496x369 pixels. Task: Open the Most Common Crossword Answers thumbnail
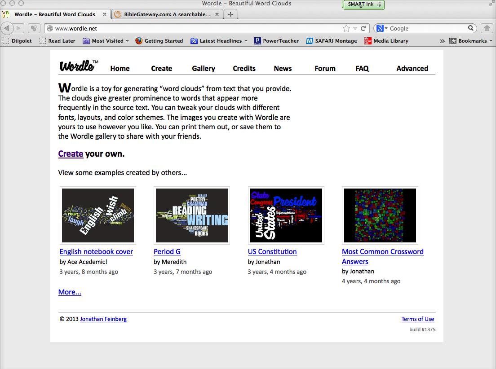(380, 215)
